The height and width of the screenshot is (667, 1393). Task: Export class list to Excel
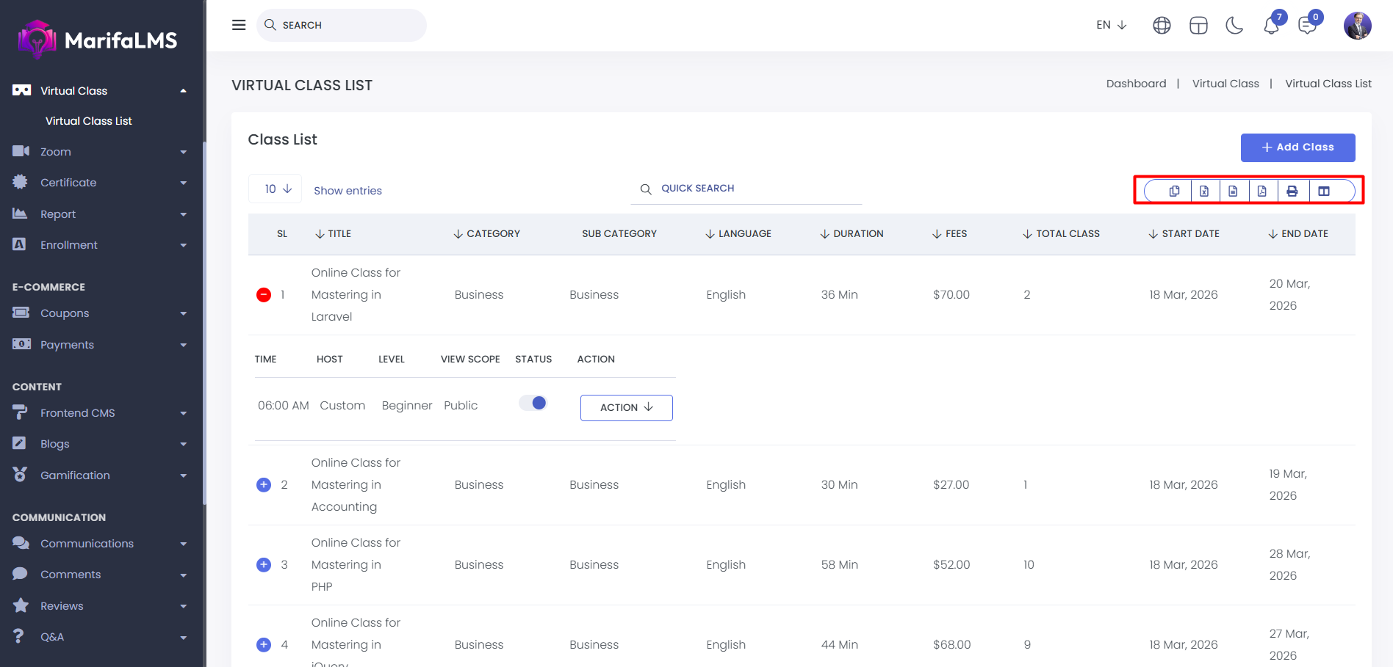(1204, 191)
